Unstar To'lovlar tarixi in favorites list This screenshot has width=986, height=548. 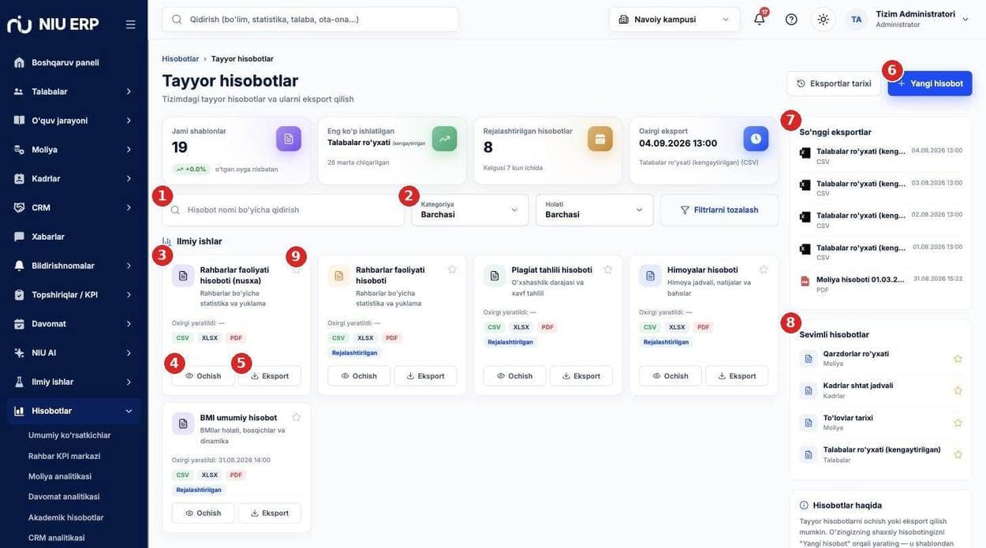[x=958, y=423]
